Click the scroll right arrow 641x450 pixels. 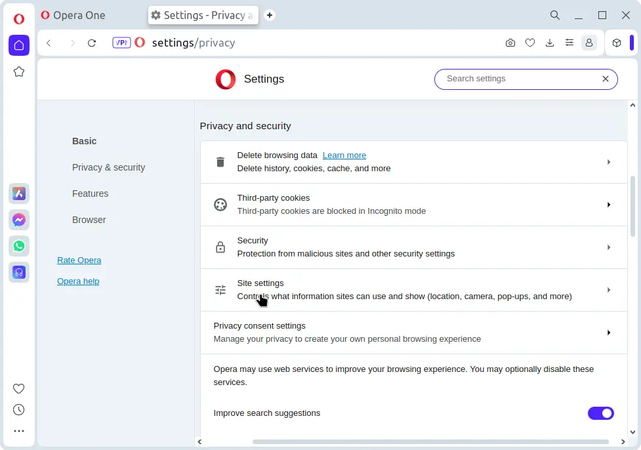click(623, 441)
